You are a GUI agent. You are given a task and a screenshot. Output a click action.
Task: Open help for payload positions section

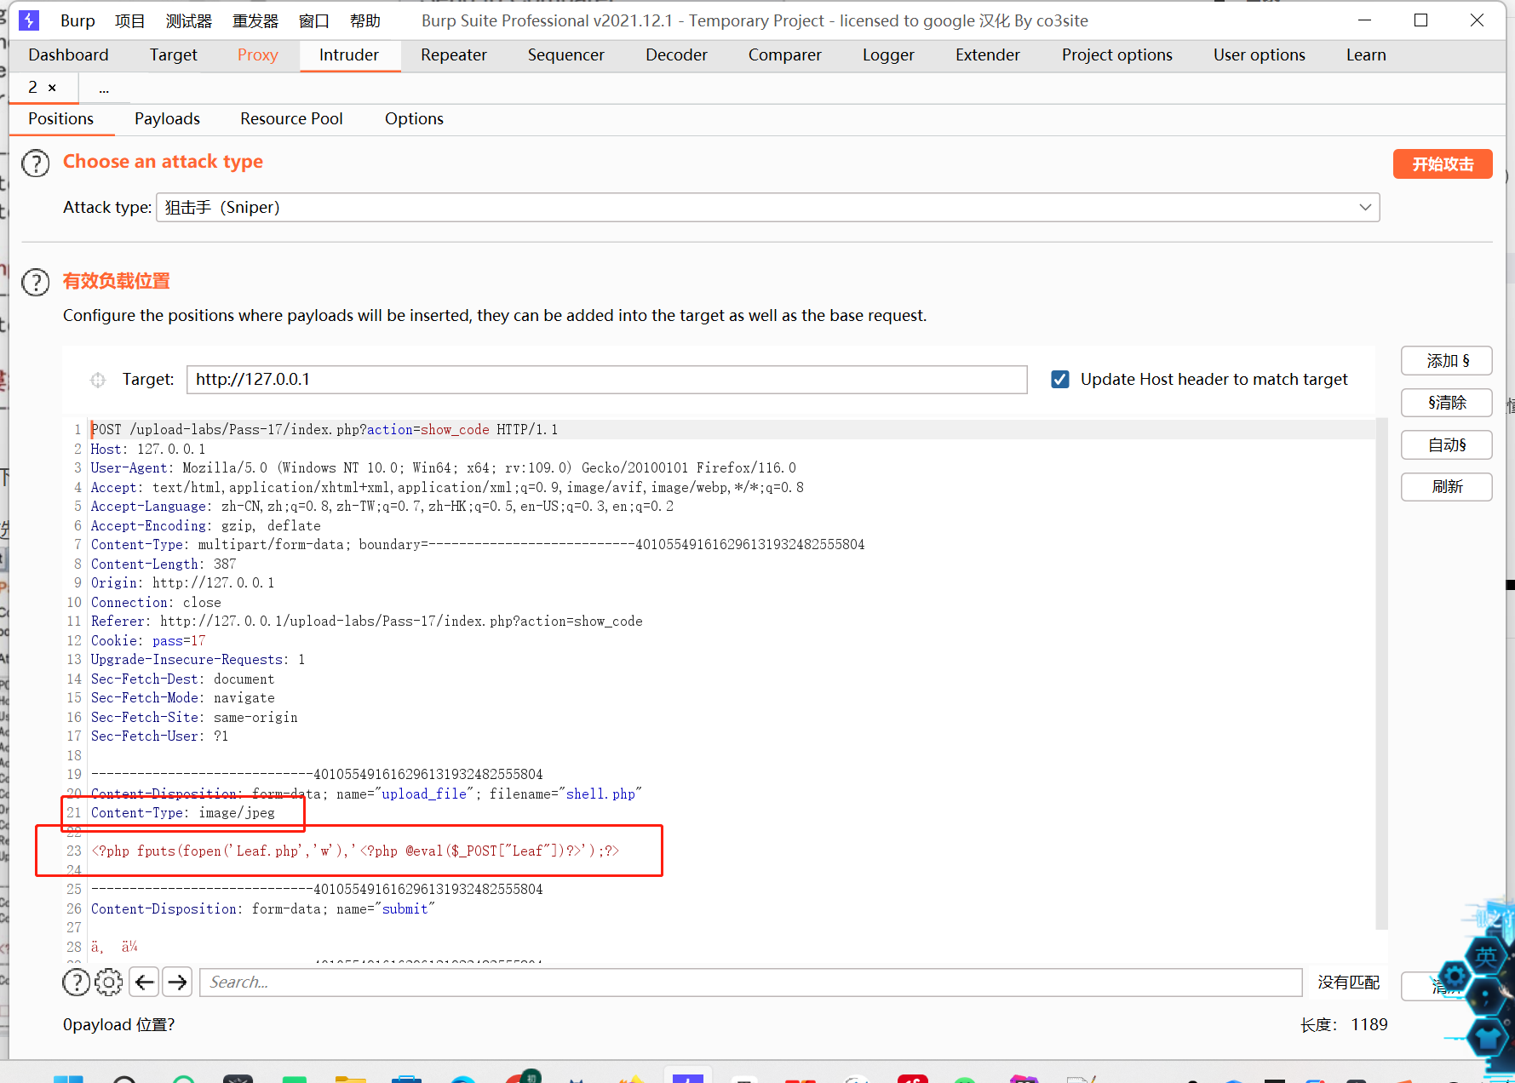(36, 282)
